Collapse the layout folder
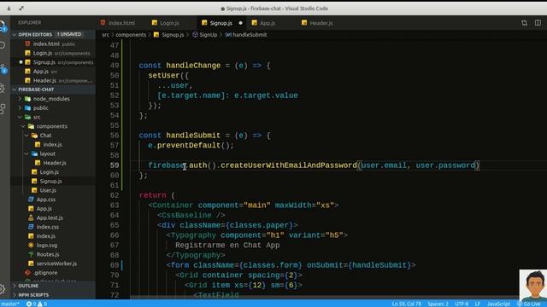The image size is (547, 307). [48, 153]
